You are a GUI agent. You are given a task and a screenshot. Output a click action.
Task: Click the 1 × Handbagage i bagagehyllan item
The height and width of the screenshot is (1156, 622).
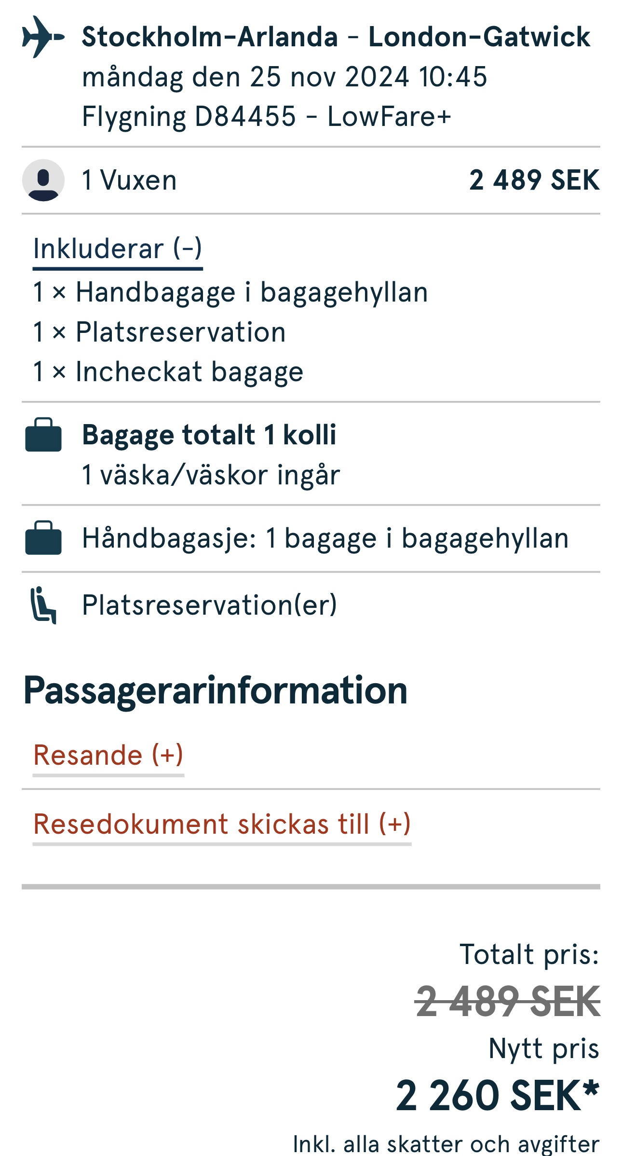(x=230, y=293)
